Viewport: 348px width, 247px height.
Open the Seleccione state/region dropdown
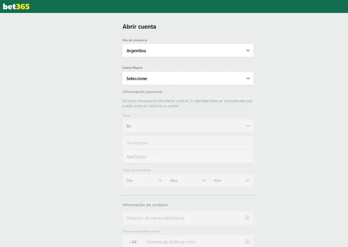click(188, 78)
